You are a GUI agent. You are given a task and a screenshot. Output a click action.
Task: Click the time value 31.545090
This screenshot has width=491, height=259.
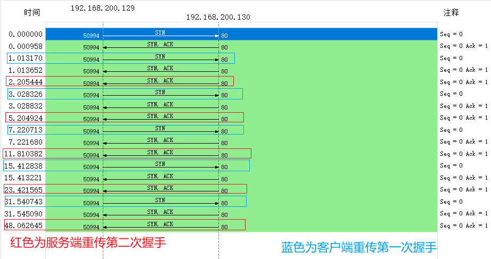click(23, 214)
